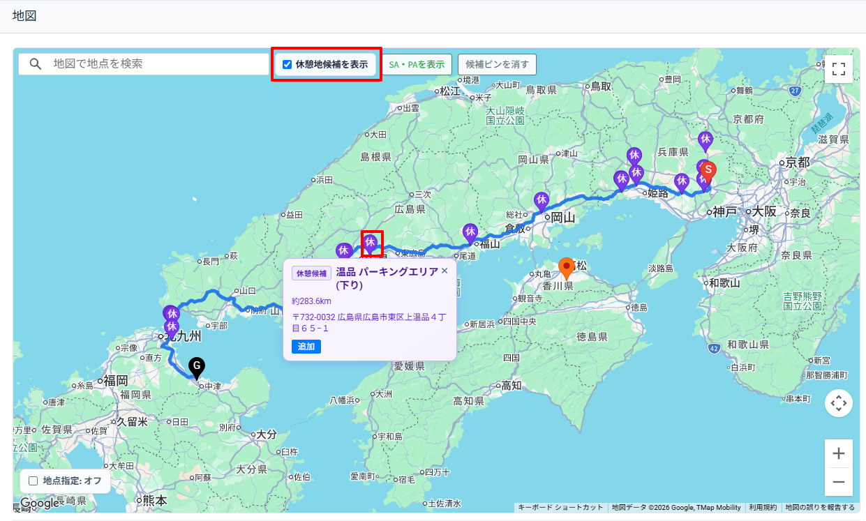
Task: Click the 温品 パーキングエリア (下り) title
Action: (x=387, y=278)
